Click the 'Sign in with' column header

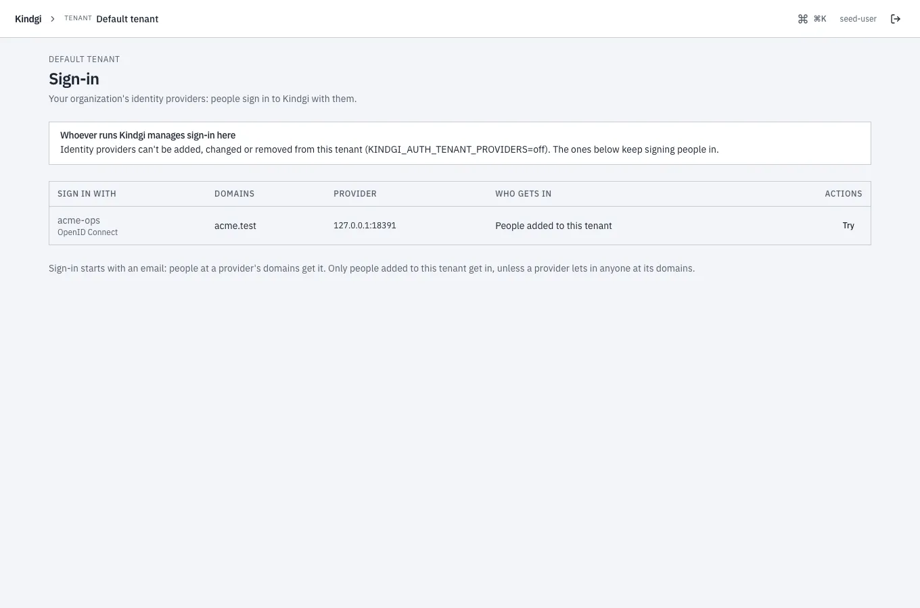click(x=87, y=194)
